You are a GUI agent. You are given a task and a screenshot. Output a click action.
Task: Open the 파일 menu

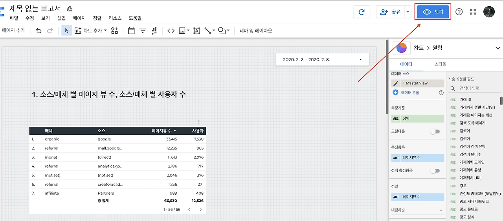coord(14,18)
